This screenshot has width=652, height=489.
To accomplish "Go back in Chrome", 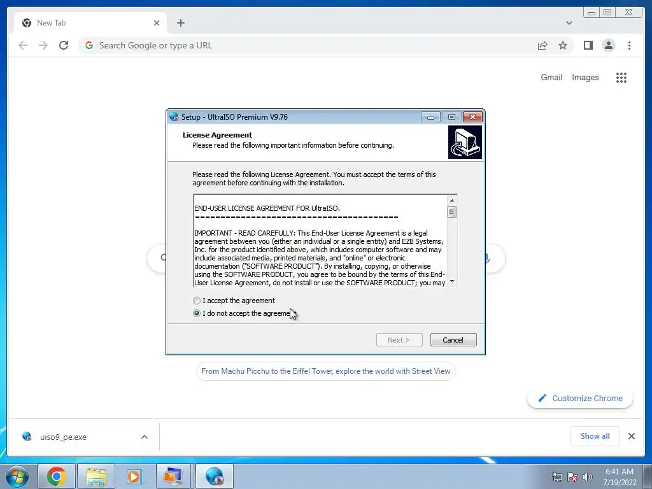I will tap(23, 45).
